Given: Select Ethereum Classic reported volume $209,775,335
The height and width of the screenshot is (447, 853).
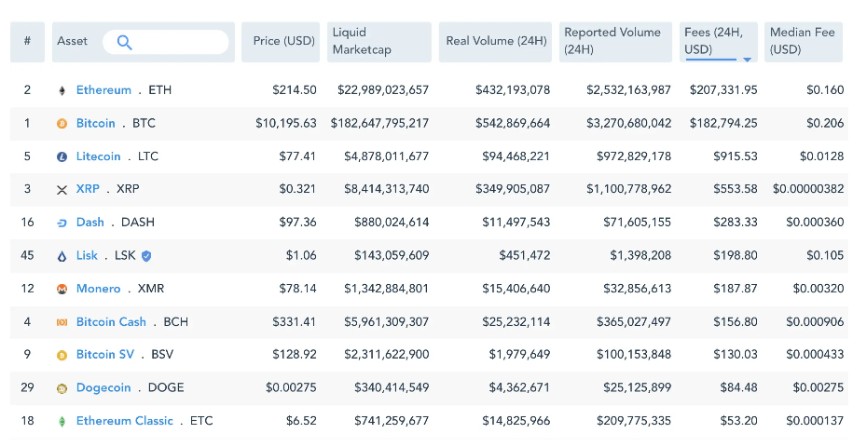Looking at the screenshot, I should point(634,421).
